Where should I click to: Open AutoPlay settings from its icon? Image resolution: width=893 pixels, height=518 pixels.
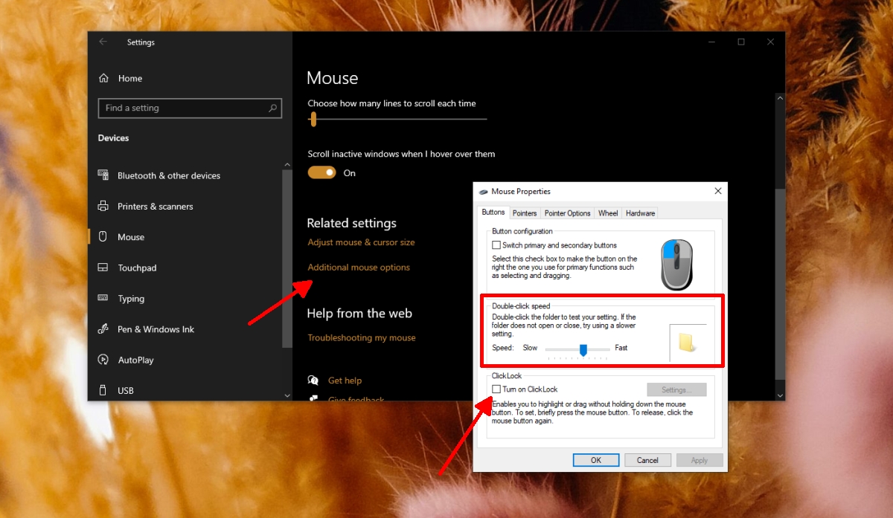coord(103,360)
